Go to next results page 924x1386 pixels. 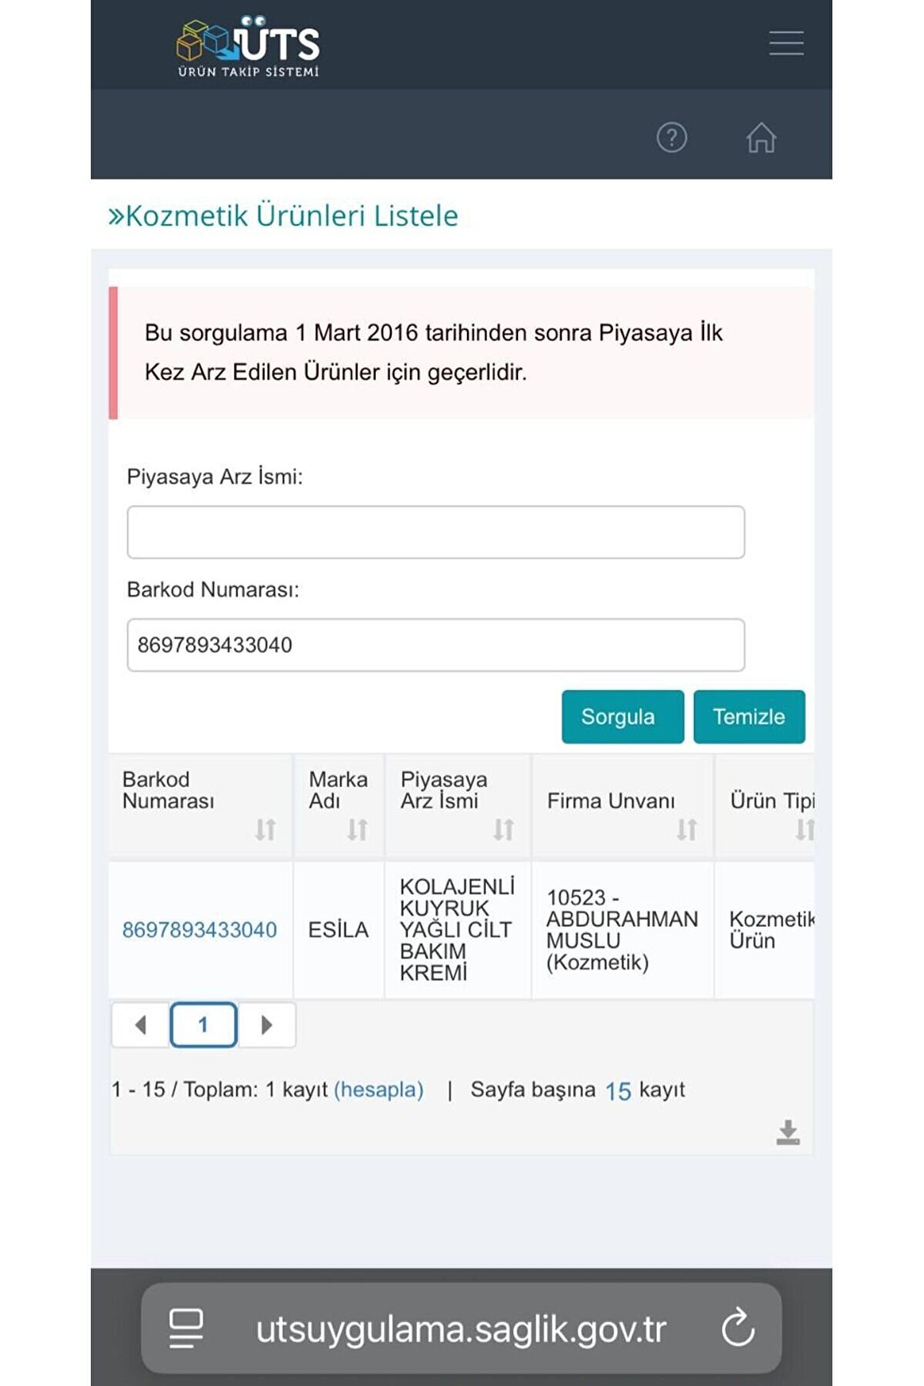point(267,1025)
